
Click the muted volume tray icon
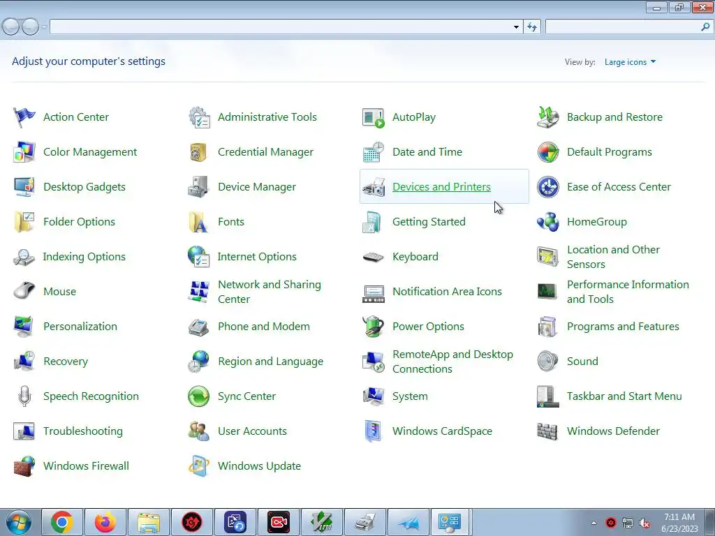(644, 523)
